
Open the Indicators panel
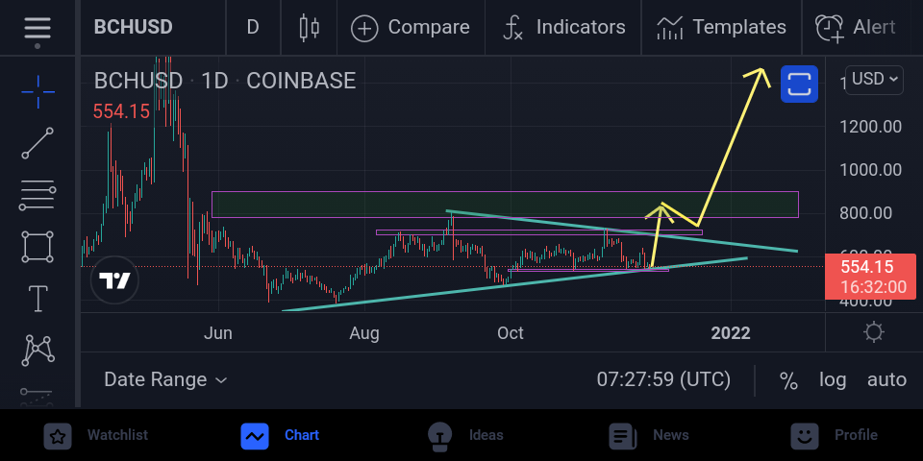(563, 28)
